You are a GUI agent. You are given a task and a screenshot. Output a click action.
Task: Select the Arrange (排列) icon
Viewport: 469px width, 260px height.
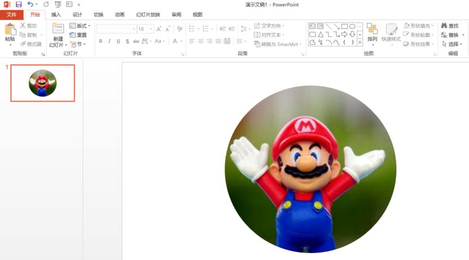click(x=372, y=29)
